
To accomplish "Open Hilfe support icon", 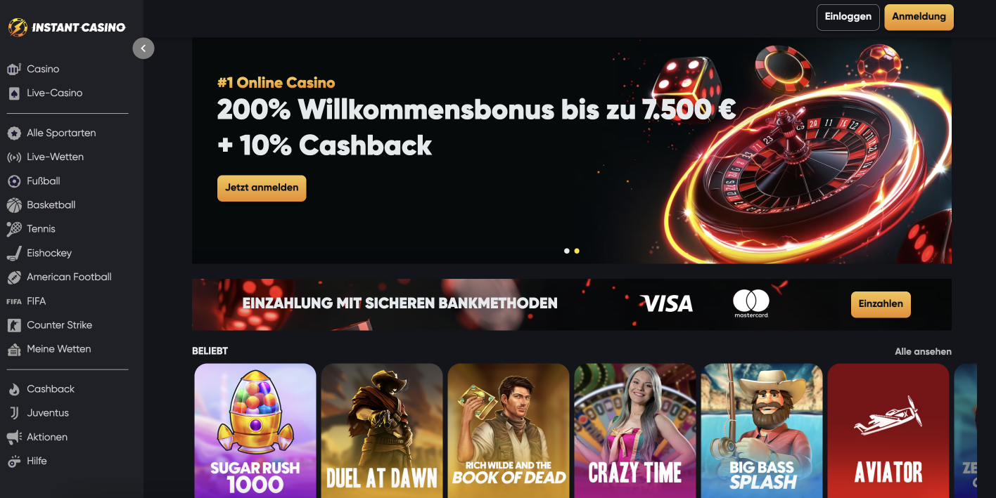I will (x=14, y=461).
